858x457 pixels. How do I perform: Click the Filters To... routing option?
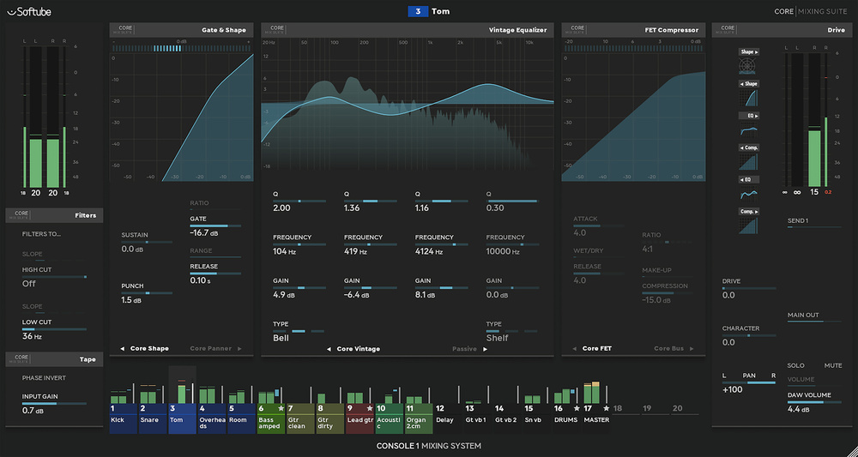click(x=41, y=233)
